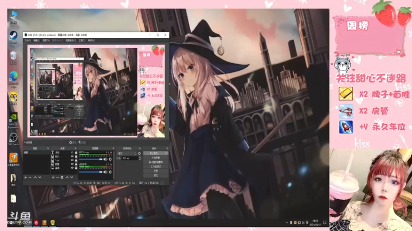The width and height of the screenshot is (412, 231).
Task: Unlock the text source with T icon
Action: pos(76,152)
